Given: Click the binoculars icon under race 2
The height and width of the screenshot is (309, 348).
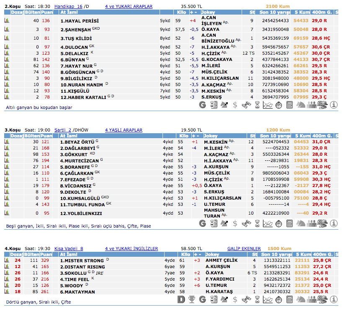Looking at the screenshot, I should pos(246,105).
